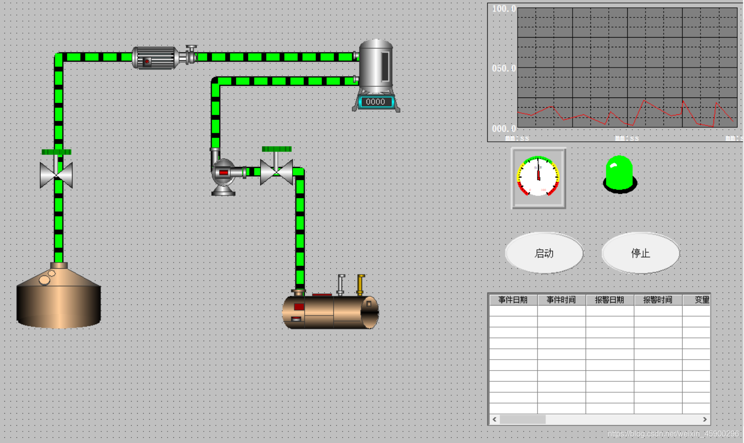
Task: Select the horizontal motor pump on top pipe
Action: pyautogui.click(x=156, y=58)
